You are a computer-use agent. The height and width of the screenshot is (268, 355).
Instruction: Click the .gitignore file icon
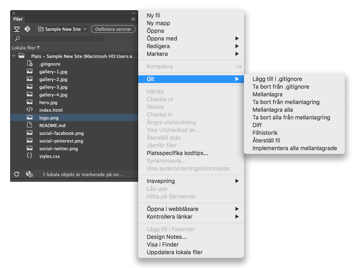click(30, 64)
